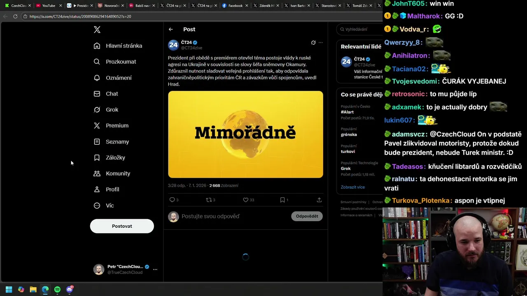
Task: Go to Hlavní stránka in sidebar
Action: coord(118,46)
